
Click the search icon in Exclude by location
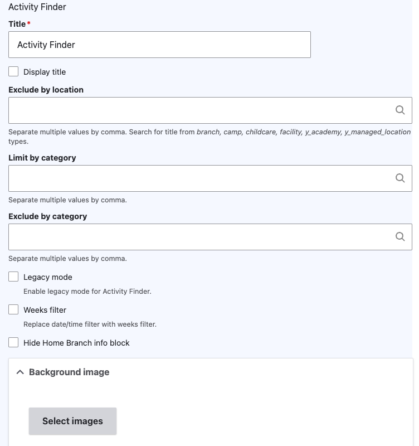[400, 110]
